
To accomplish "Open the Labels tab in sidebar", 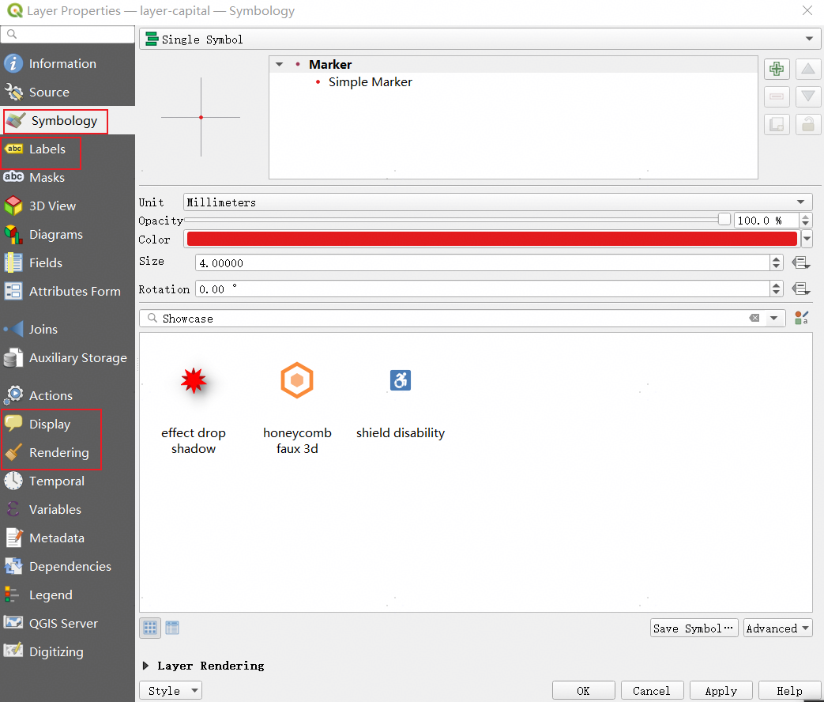I will click(47, 149).
